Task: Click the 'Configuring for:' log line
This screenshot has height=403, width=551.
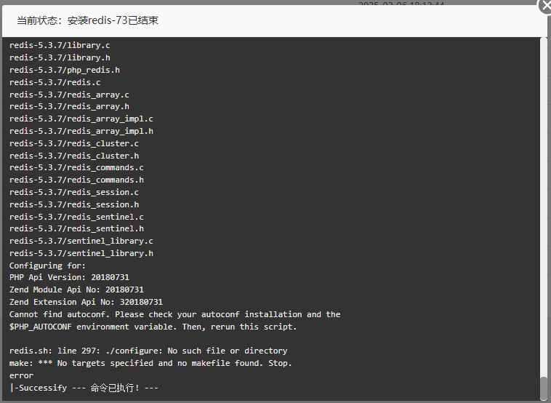Action: tap(47, 266)
